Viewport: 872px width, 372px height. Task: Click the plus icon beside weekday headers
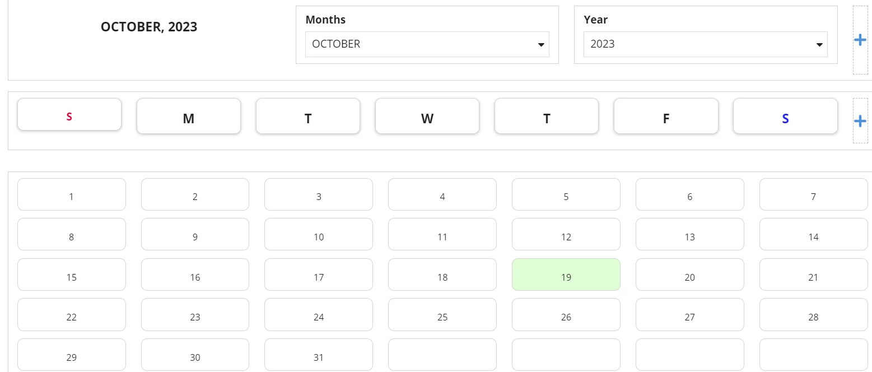pos(860,121)
